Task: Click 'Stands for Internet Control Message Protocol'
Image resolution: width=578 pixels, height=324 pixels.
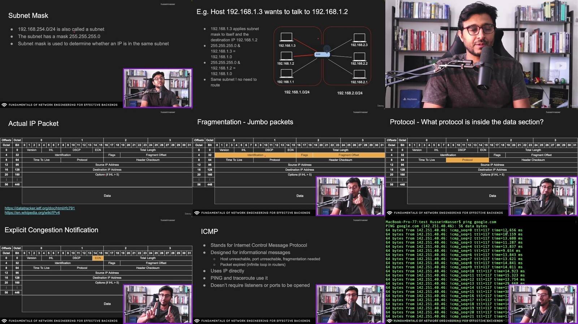Action: pyautogui.click(x=259, y=245)
